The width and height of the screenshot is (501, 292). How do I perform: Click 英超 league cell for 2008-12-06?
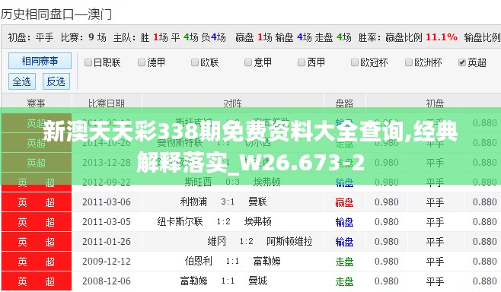pos(37,281)
